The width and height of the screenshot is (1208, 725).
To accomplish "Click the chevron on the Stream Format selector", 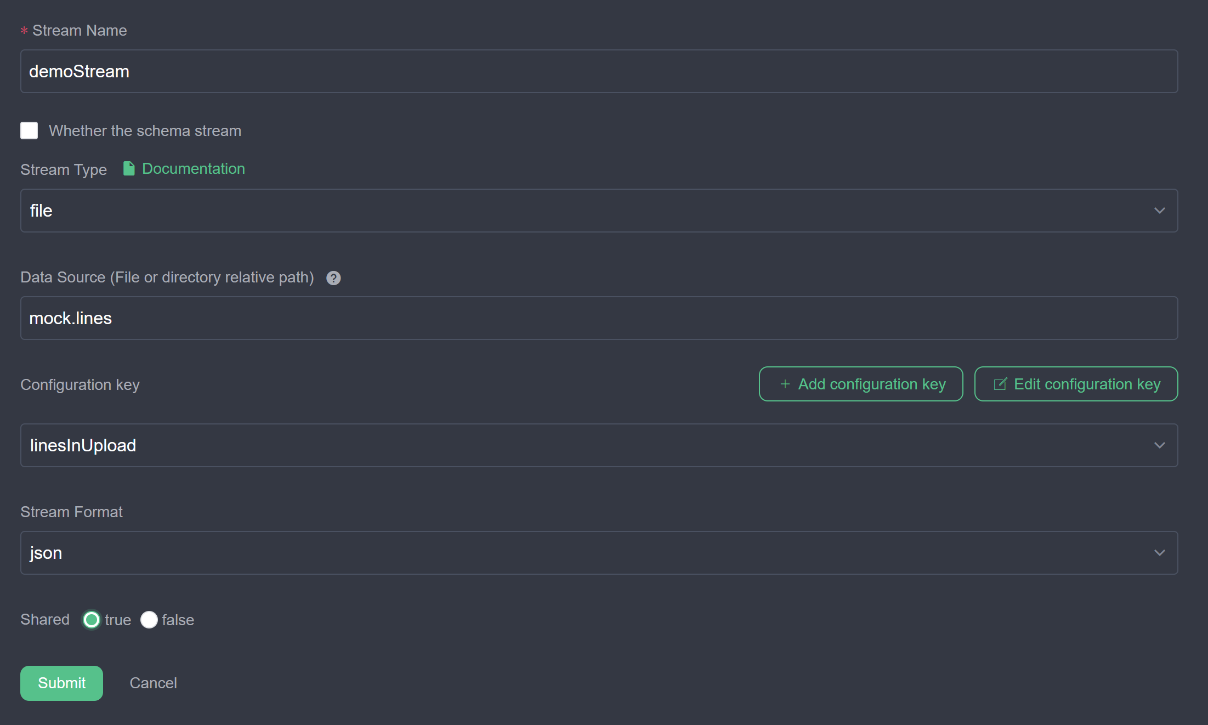I will 1160,553.
